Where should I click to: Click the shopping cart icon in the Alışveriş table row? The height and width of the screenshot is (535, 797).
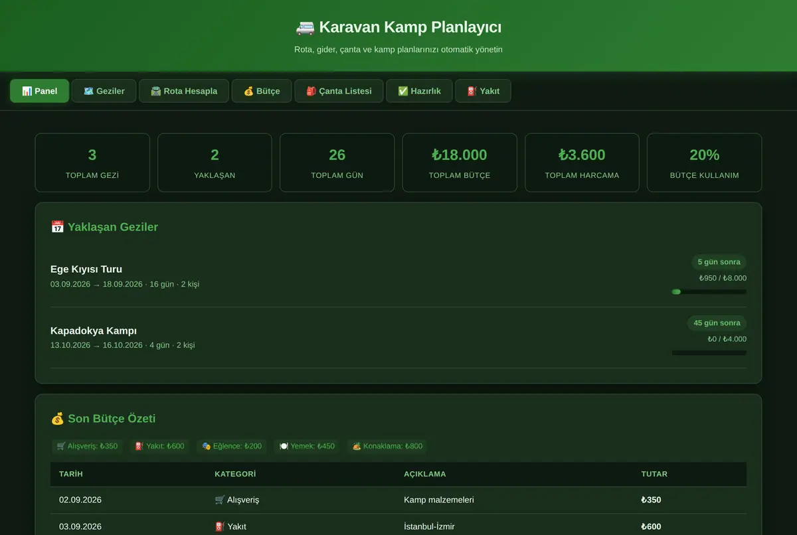click(220, 500)
